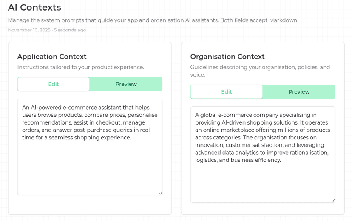
Task: Open Edit mode for Organisation Context
Action: click(227, 92)
